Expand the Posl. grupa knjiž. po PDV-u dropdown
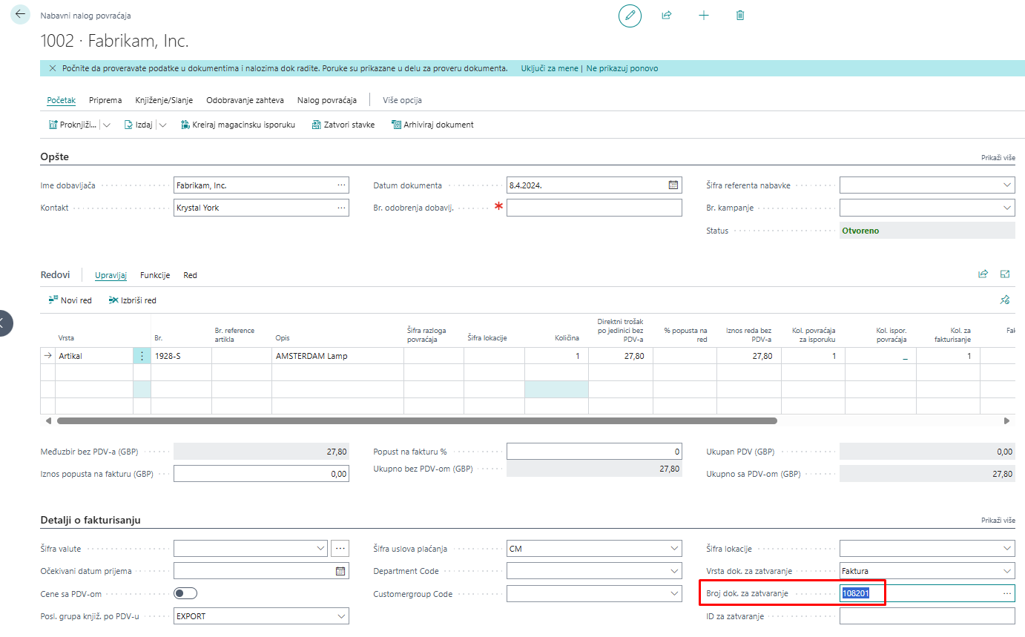 (x=340, y=615)
